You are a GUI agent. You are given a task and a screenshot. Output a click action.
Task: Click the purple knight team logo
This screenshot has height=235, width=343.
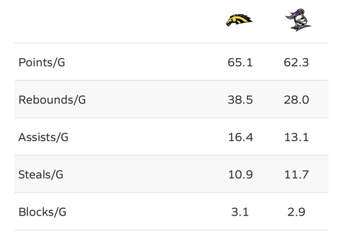[298, 20]
